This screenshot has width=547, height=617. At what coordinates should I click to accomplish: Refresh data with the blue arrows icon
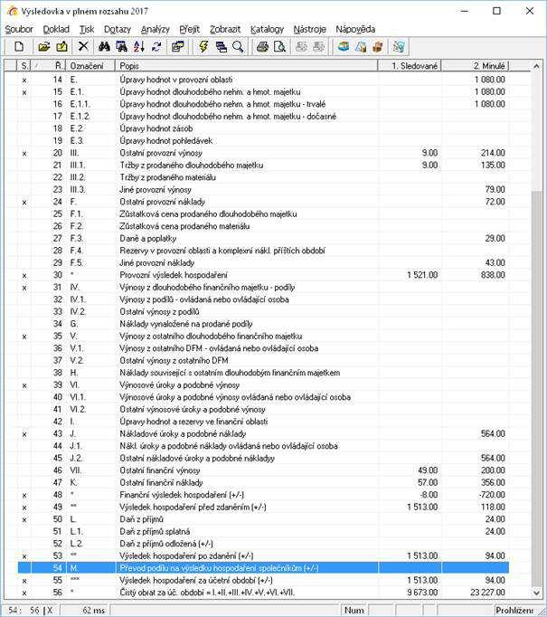point(156,47)
